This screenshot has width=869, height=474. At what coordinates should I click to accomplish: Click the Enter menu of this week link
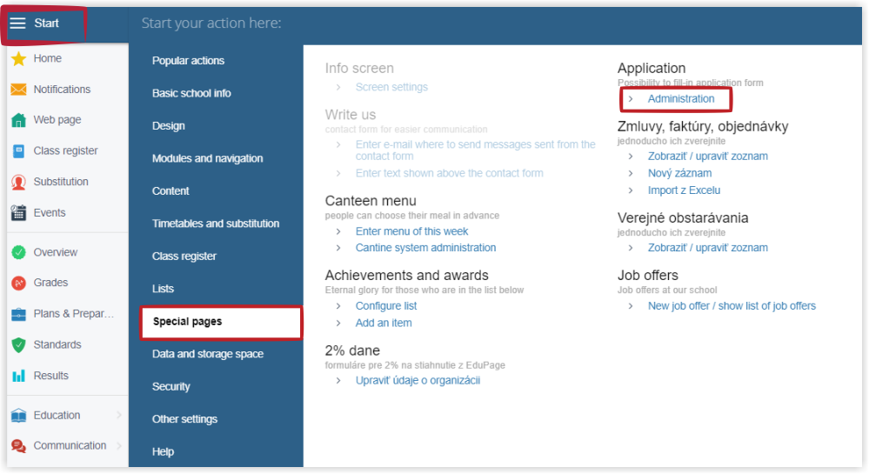coord(411,231)
